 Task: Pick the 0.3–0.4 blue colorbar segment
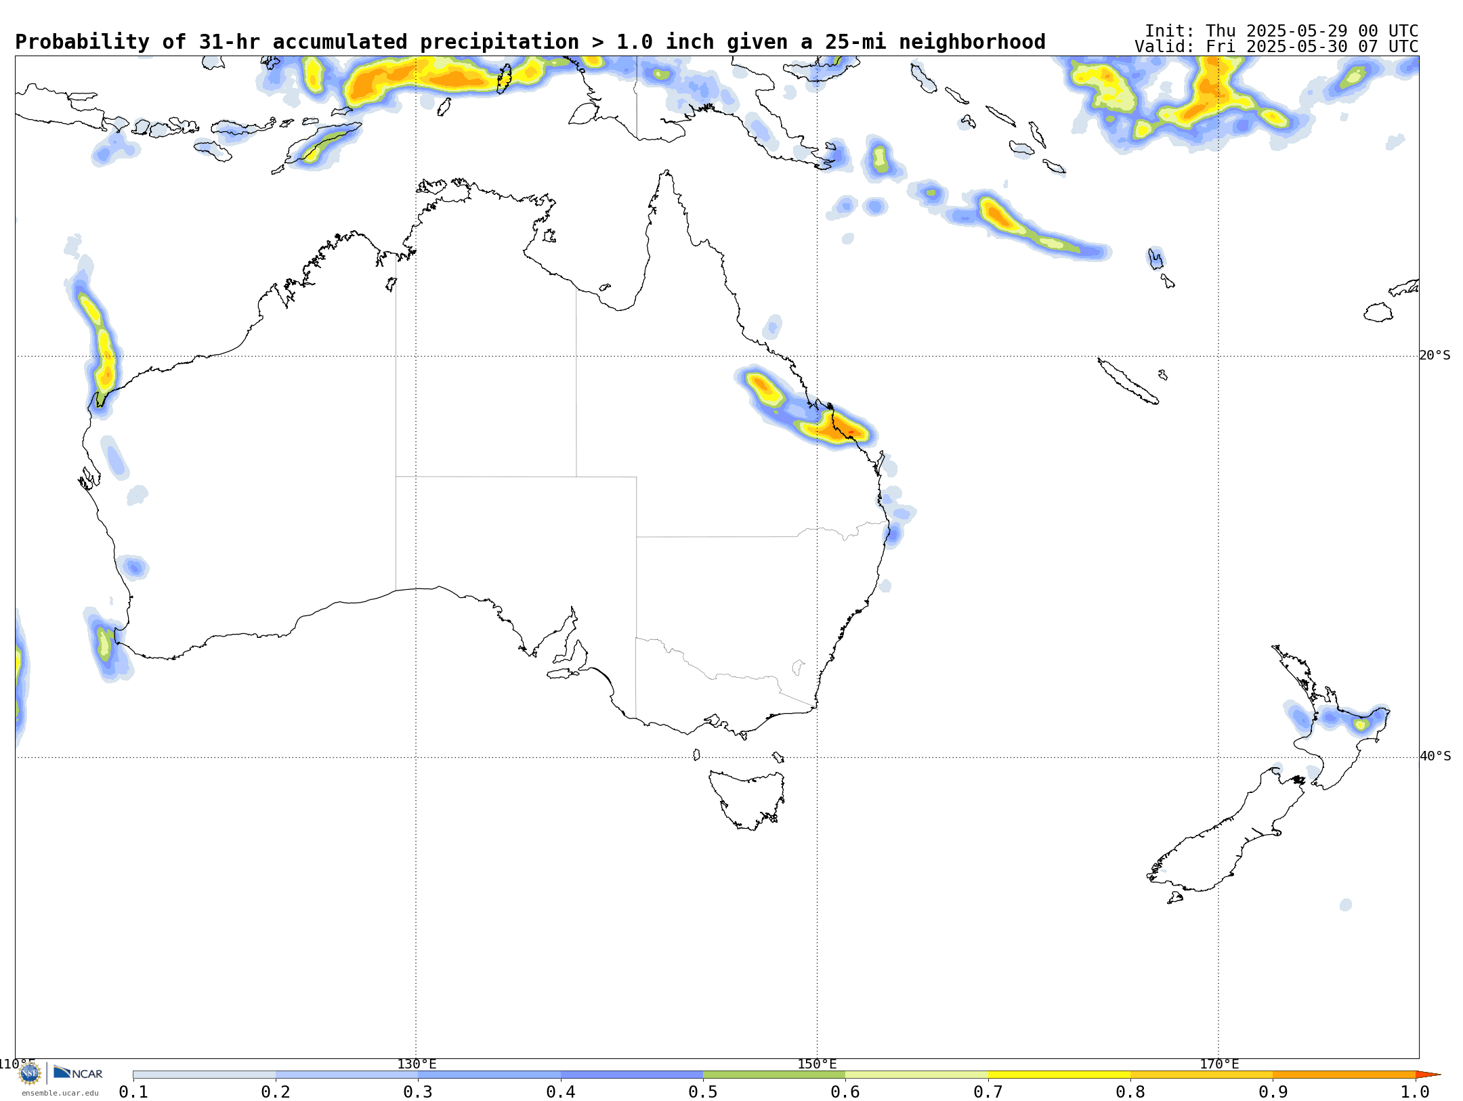click(490, 1075)
